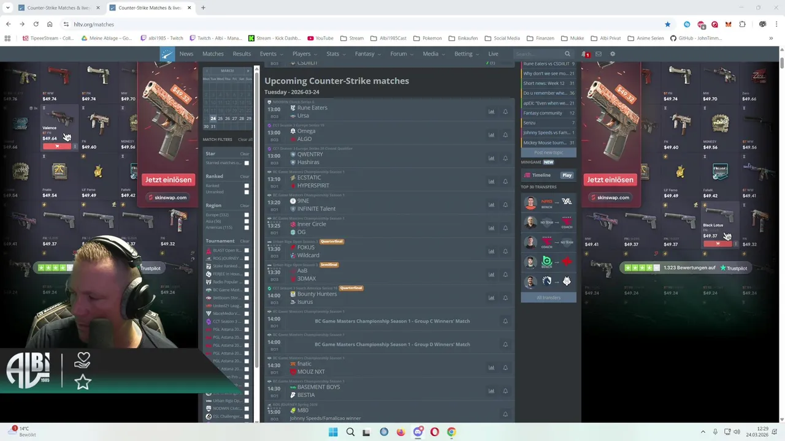Set bell alert for Bounty Hunters vs Isurus
The width and height of the screenshot is (785, 441).
coord(505,298)
